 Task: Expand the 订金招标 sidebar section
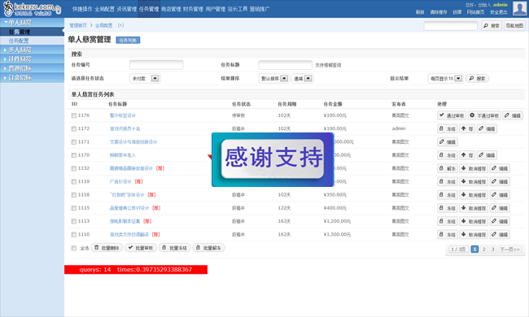[32, 78]
